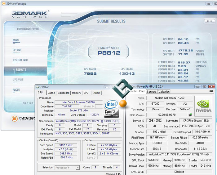This screenshot has width=217, height=175.
Task: Switch to the About tab in CPU-Z
Action: [97, 93]
